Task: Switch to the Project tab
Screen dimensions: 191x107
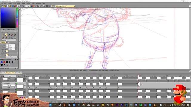Action: 3,73
